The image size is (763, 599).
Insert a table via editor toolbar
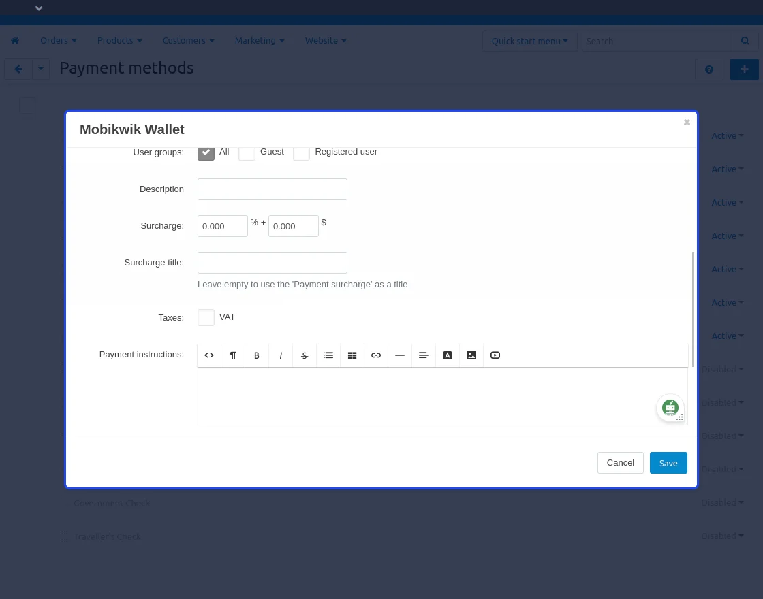coord(352,355)
